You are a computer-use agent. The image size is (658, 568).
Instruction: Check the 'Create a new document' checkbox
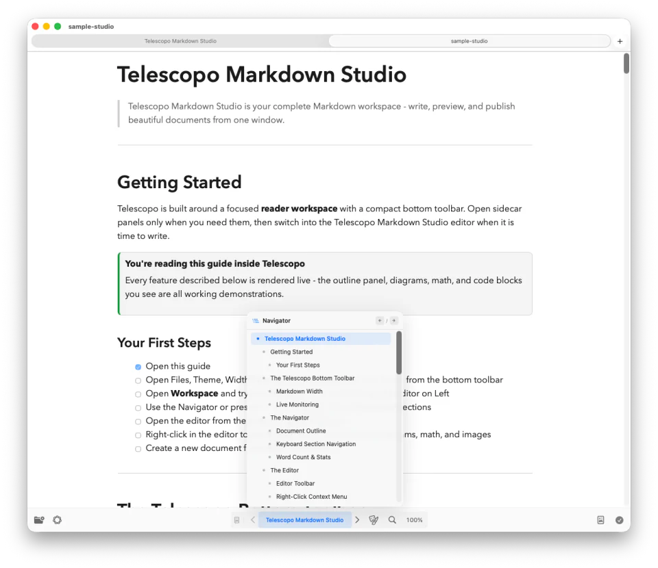pyautogui.click(x=138, y=449)
